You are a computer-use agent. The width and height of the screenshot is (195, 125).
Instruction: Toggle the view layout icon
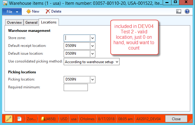click(179, 11)
